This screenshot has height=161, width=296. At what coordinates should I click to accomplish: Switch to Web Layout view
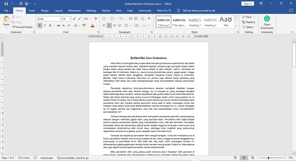253,158
